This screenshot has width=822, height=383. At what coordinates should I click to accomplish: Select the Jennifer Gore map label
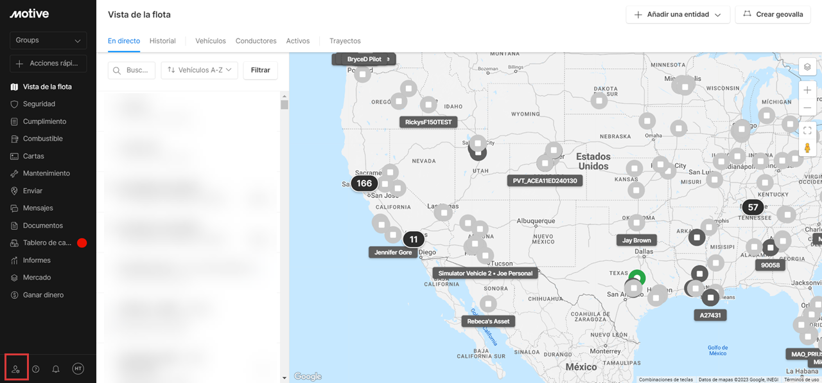393,253
